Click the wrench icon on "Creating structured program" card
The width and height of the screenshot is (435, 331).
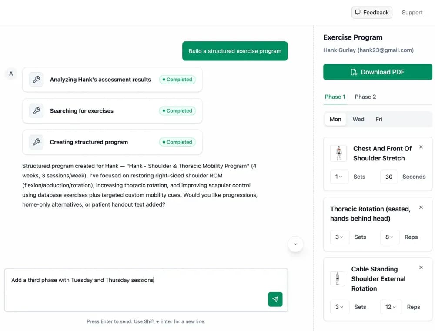coord(35,142)
